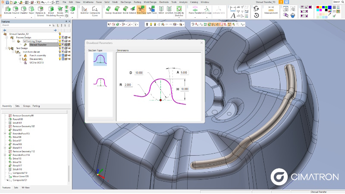Select the Round tool
Viewport: 345px width, 194px height.
click(16, 10)
